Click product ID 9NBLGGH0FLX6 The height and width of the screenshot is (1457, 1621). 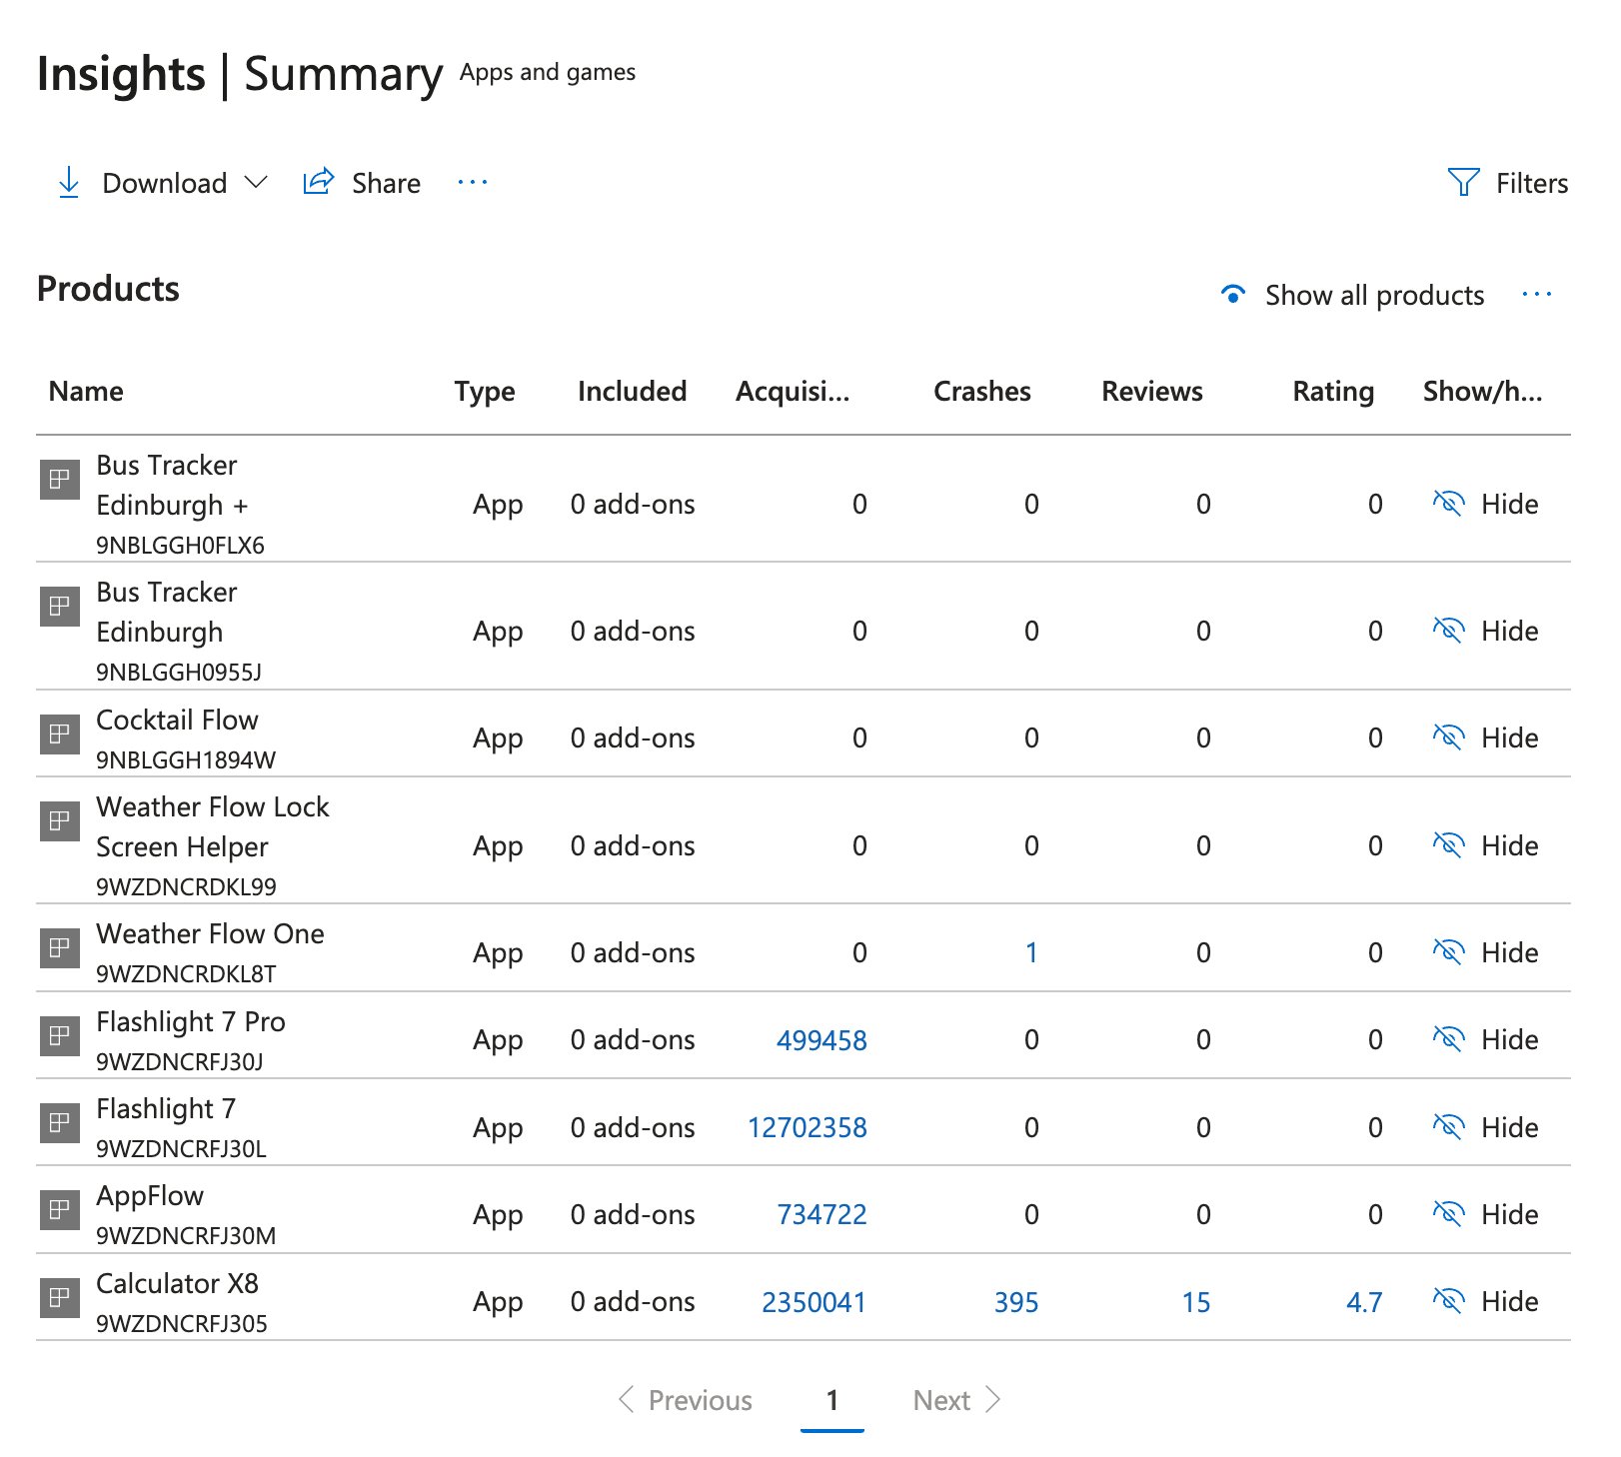click(x=180, y=545)
